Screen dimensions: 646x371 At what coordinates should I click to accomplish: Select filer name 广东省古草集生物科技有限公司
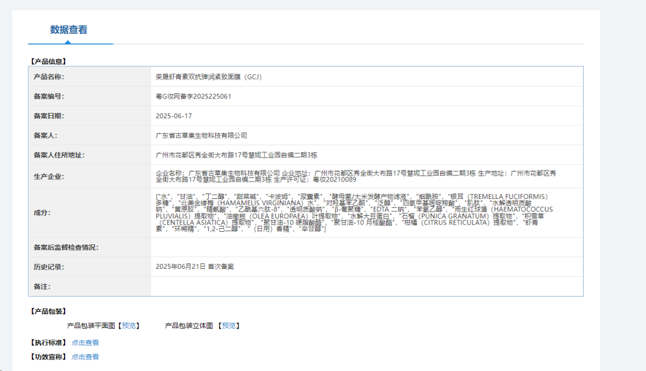[201, 136]
